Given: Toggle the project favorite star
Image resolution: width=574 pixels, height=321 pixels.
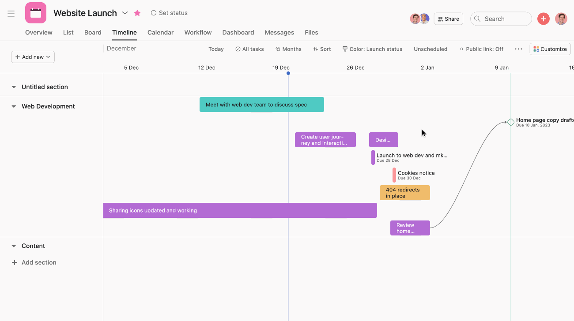Looking at the screenshot, I should (137, 13).
